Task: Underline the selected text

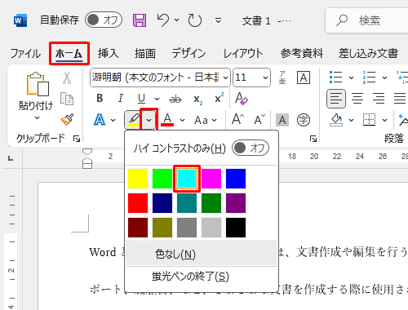Action: coord(141,99)
